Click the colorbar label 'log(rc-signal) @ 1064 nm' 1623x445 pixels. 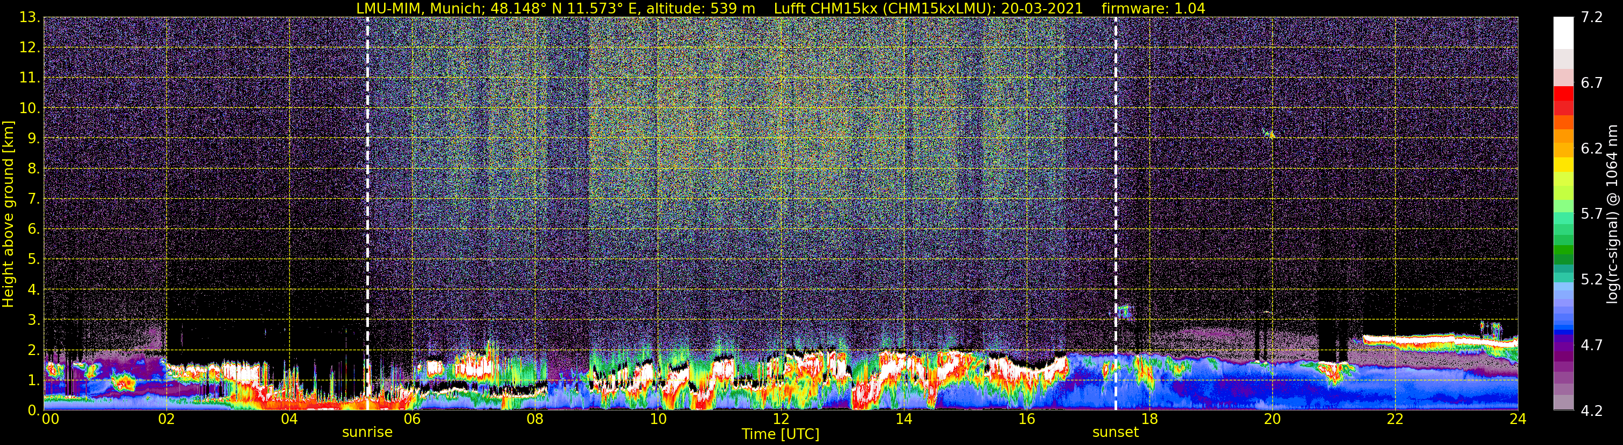click(1612, 214)
